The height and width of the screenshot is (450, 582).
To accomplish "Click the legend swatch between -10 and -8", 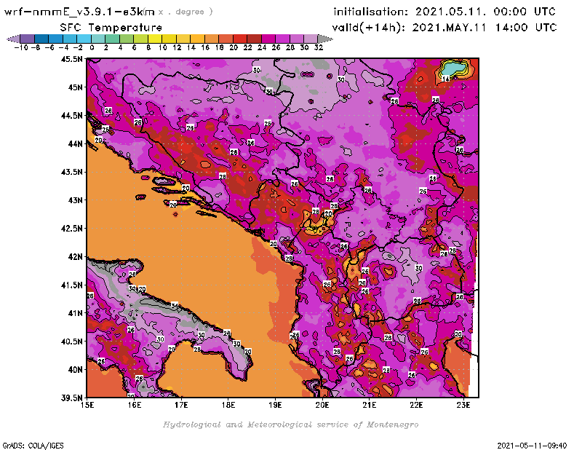I will [x=28, y=39].
